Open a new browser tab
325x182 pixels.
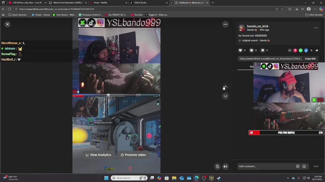[213, 3]
